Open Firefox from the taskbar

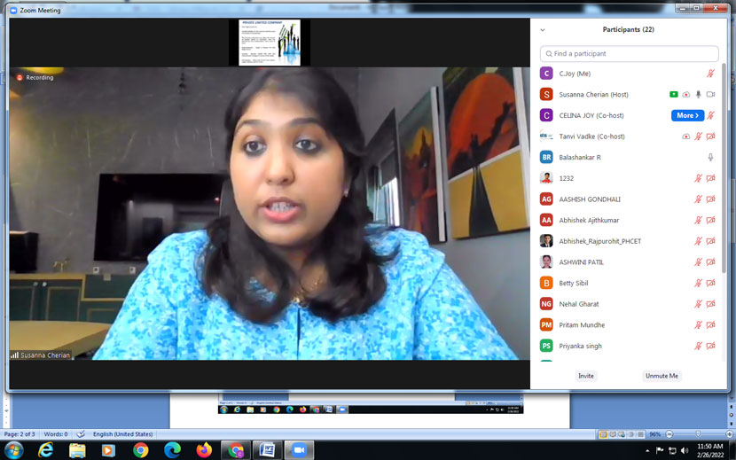pos(204,450)
